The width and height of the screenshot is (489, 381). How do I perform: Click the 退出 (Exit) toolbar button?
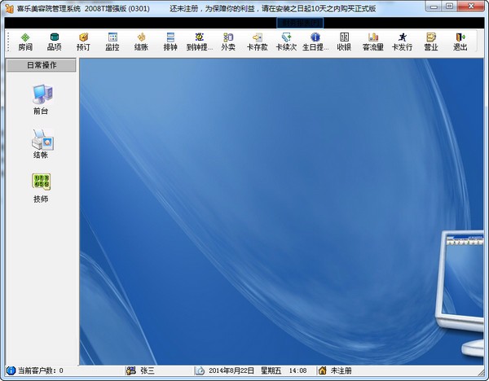click(460, 42)
